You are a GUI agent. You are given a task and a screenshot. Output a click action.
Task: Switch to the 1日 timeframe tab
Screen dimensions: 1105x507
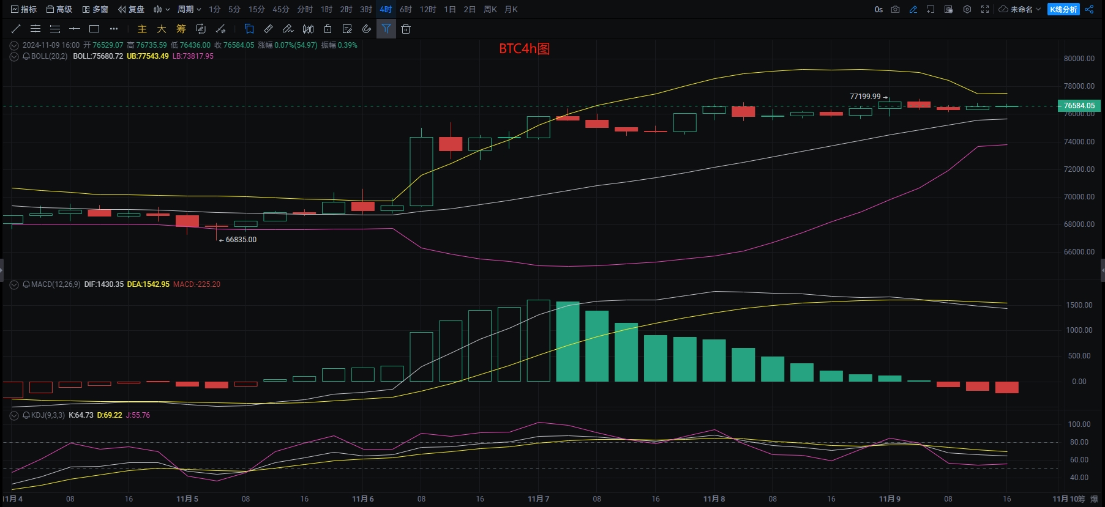[x=450, y=9]
